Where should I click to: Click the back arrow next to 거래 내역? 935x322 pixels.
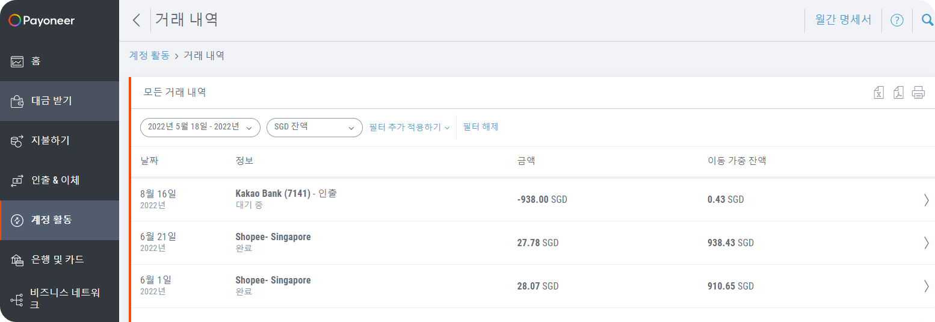(x=136, y=20)
